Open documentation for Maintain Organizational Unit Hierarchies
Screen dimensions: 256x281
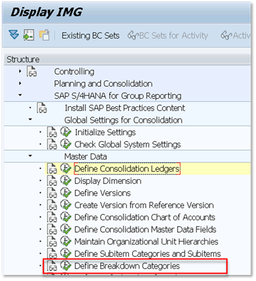coord(52,241)
